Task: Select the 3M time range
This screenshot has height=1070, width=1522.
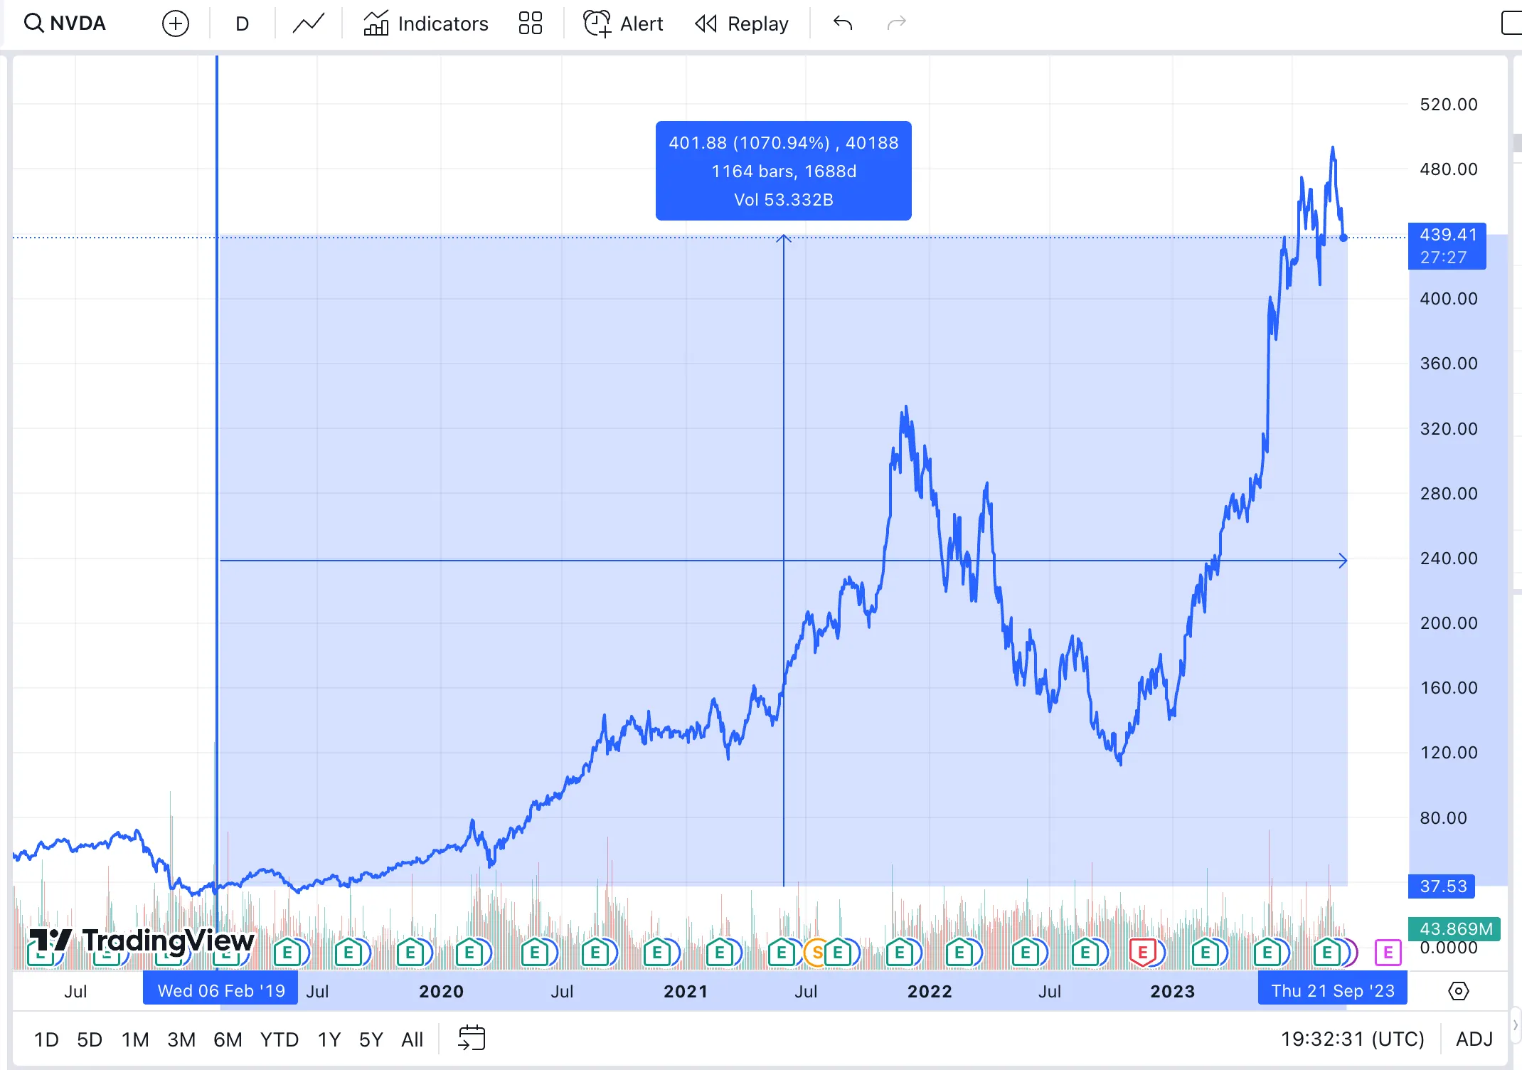Action: [181, 1039]
